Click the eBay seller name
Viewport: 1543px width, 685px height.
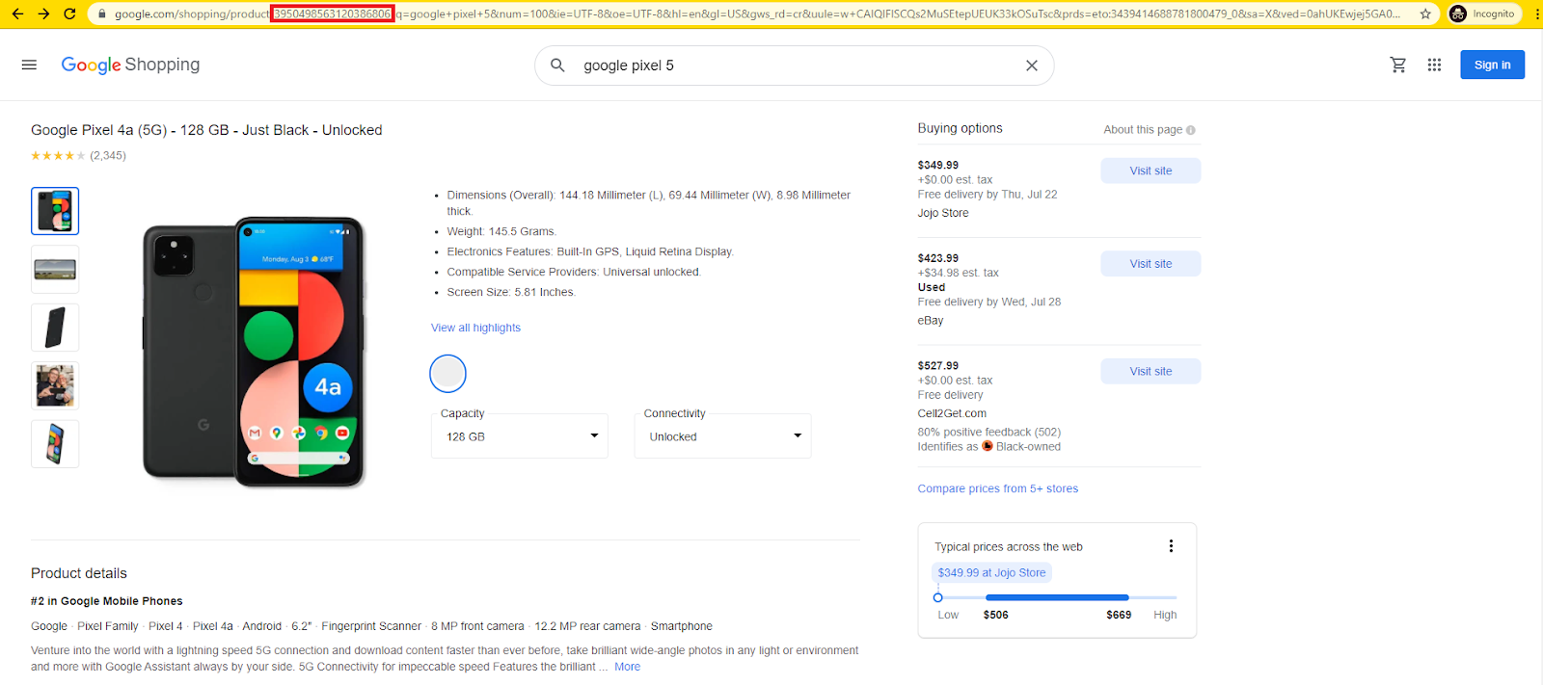pos(931,320)
